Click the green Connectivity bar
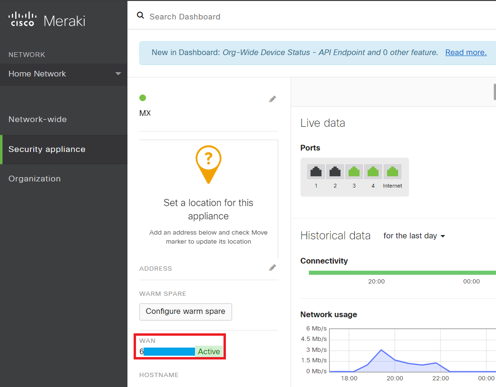This screenshot has width=496, height=387. 402,273
